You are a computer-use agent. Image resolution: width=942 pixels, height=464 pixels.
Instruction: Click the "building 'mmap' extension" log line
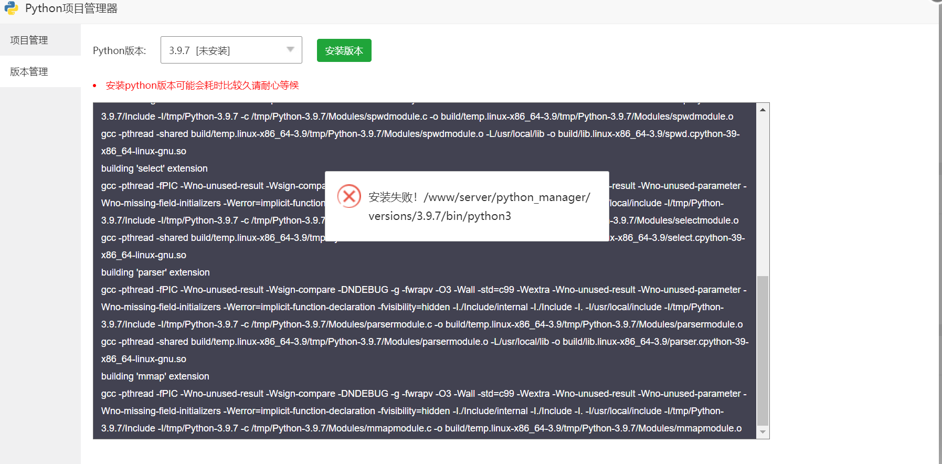[155, 376]
